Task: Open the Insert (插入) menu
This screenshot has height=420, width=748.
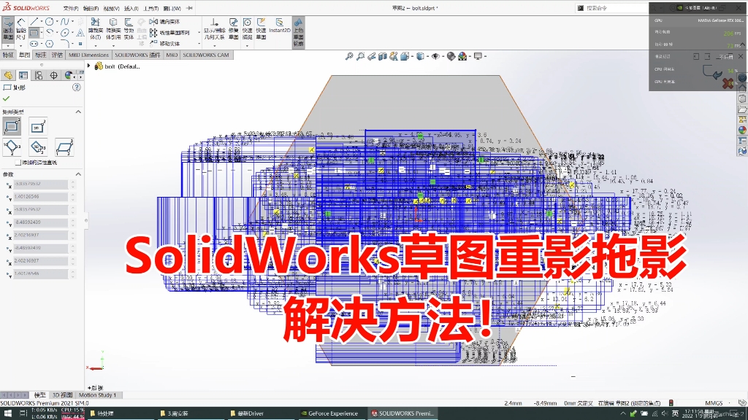Action: 131,8
